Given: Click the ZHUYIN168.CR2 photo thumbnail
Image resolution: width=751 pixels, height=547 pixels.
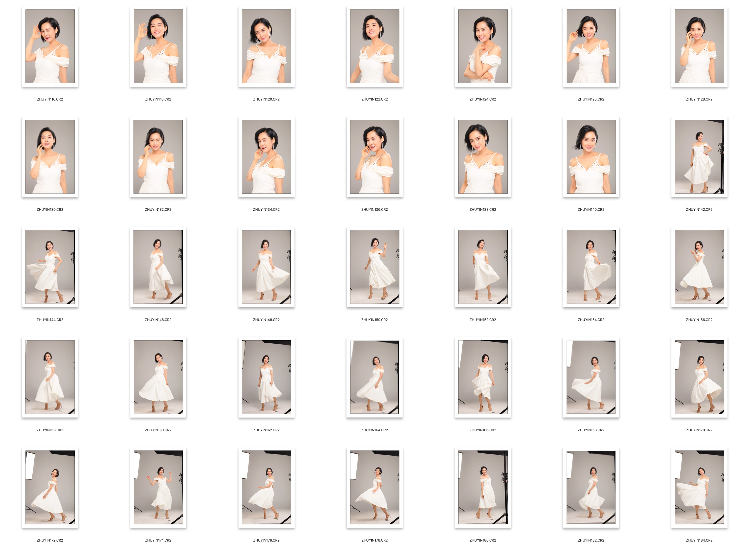Looking at the screenshot, I should pos(591,377).
